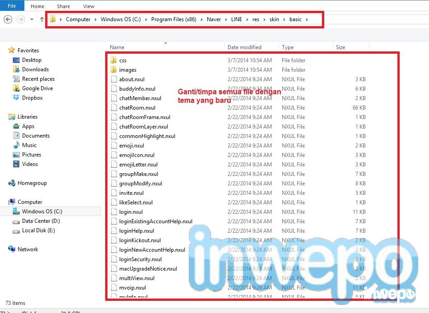Click the Local Disk (E:) drive icon
429x313 pixels.
click(16, 231)
